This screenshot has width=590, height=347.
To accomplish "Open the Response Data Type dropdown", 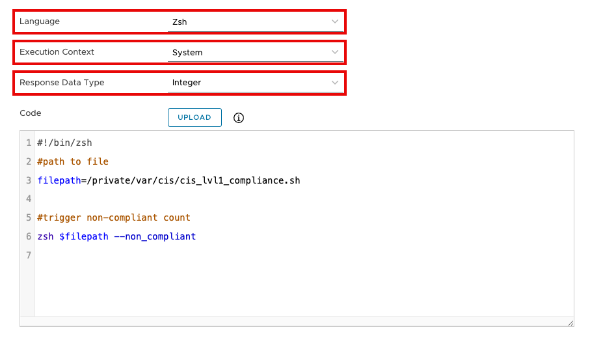I will [x=255, y=83].
